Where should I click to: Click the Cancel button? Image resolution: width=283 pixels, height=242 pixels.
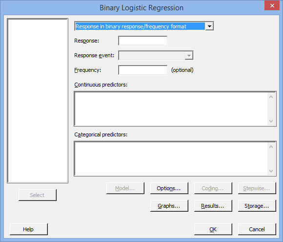point(257,229)
